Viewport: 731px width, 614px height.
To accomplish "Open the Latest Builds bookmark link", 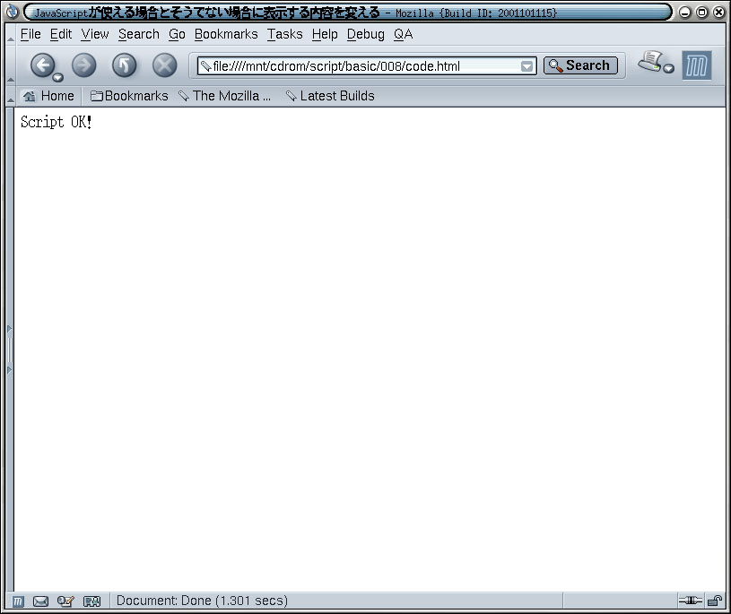I will [x=331, y=96].
